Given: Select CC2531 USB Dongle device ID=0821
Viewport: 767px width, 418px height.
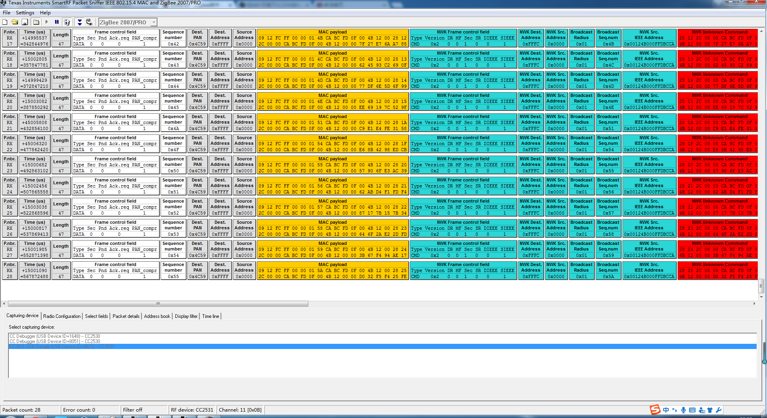Looking at the screenshot, I should click(x=383, y=347).
